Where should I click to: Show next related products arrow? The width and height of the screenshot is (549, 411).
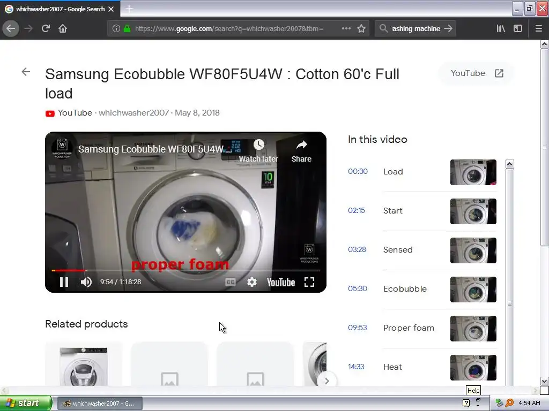pos(327,381)
